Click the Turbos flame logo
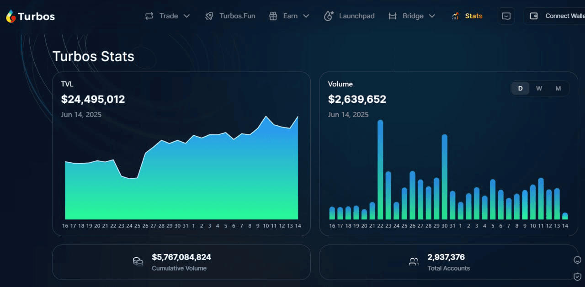The image size is (585, 287). tap(11, 16)
